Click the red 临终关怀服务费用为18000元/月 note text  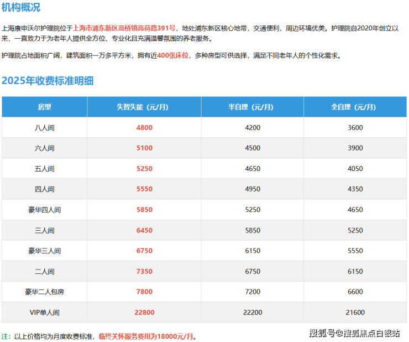tap(147, 336)
